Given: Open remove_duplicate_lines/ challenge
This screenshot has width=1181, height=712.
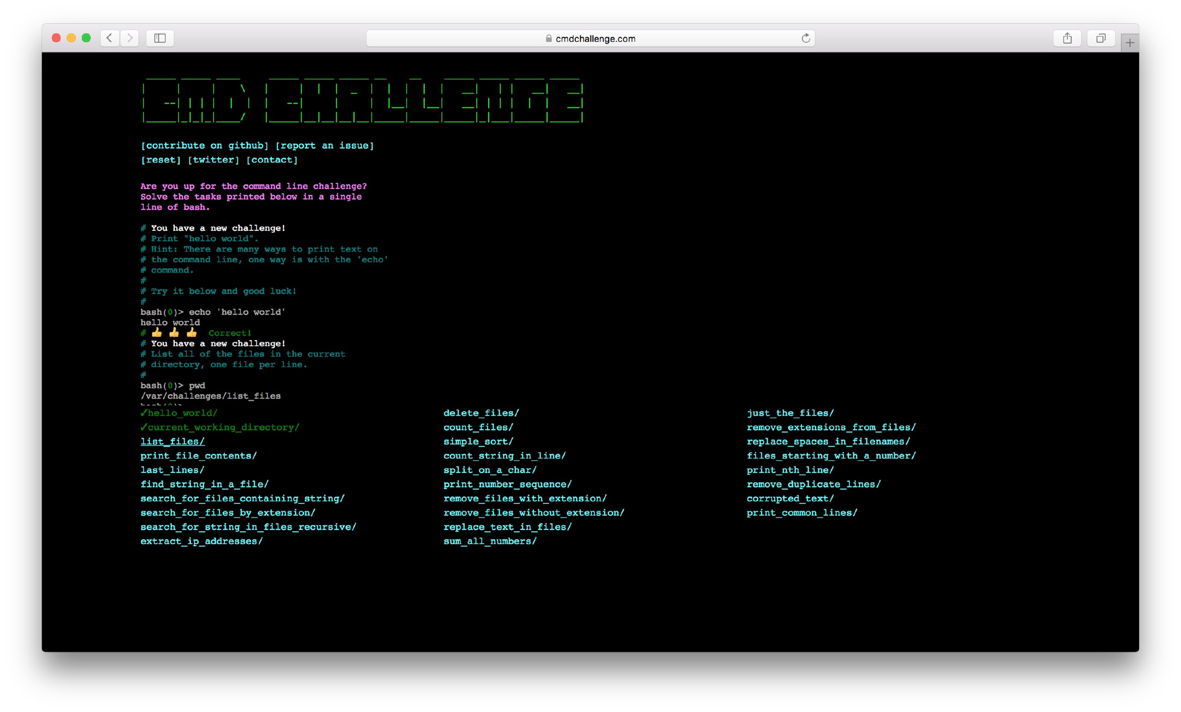Looking at the screenshot, I should (x=814, y=484).
